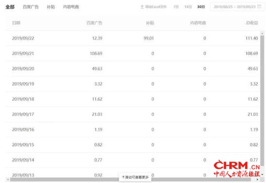
Task: Click 百度广告 value 108.69 for 09/21
Action: [x=96, y=53]
